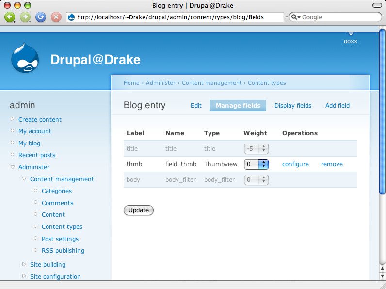The width and height of the screenshot is (386, 289).
Task: Click the browser Forward arrow button
Action: [25, 17]
